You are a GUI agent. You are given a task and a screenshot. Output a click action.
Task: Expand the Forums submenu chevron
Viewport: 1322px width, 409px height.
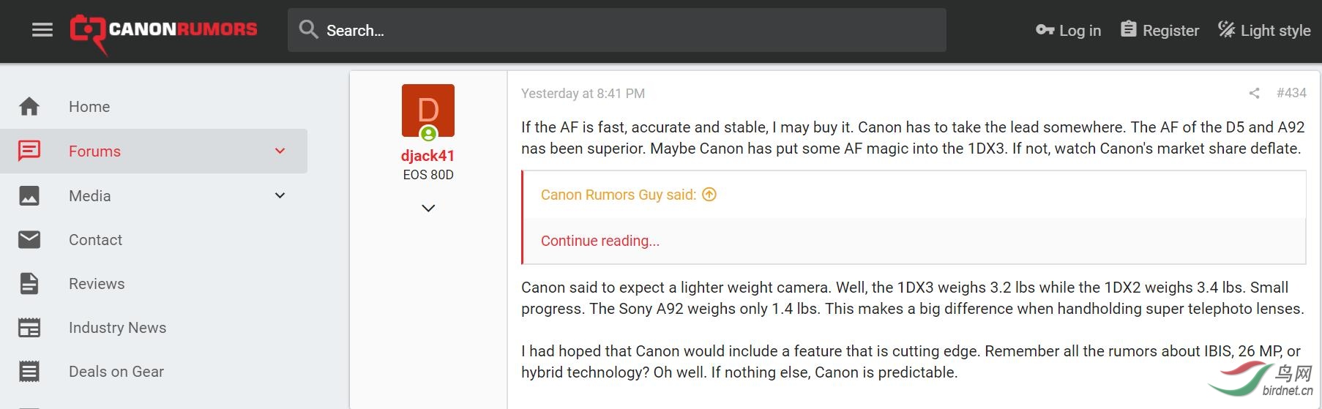[280, 151]
